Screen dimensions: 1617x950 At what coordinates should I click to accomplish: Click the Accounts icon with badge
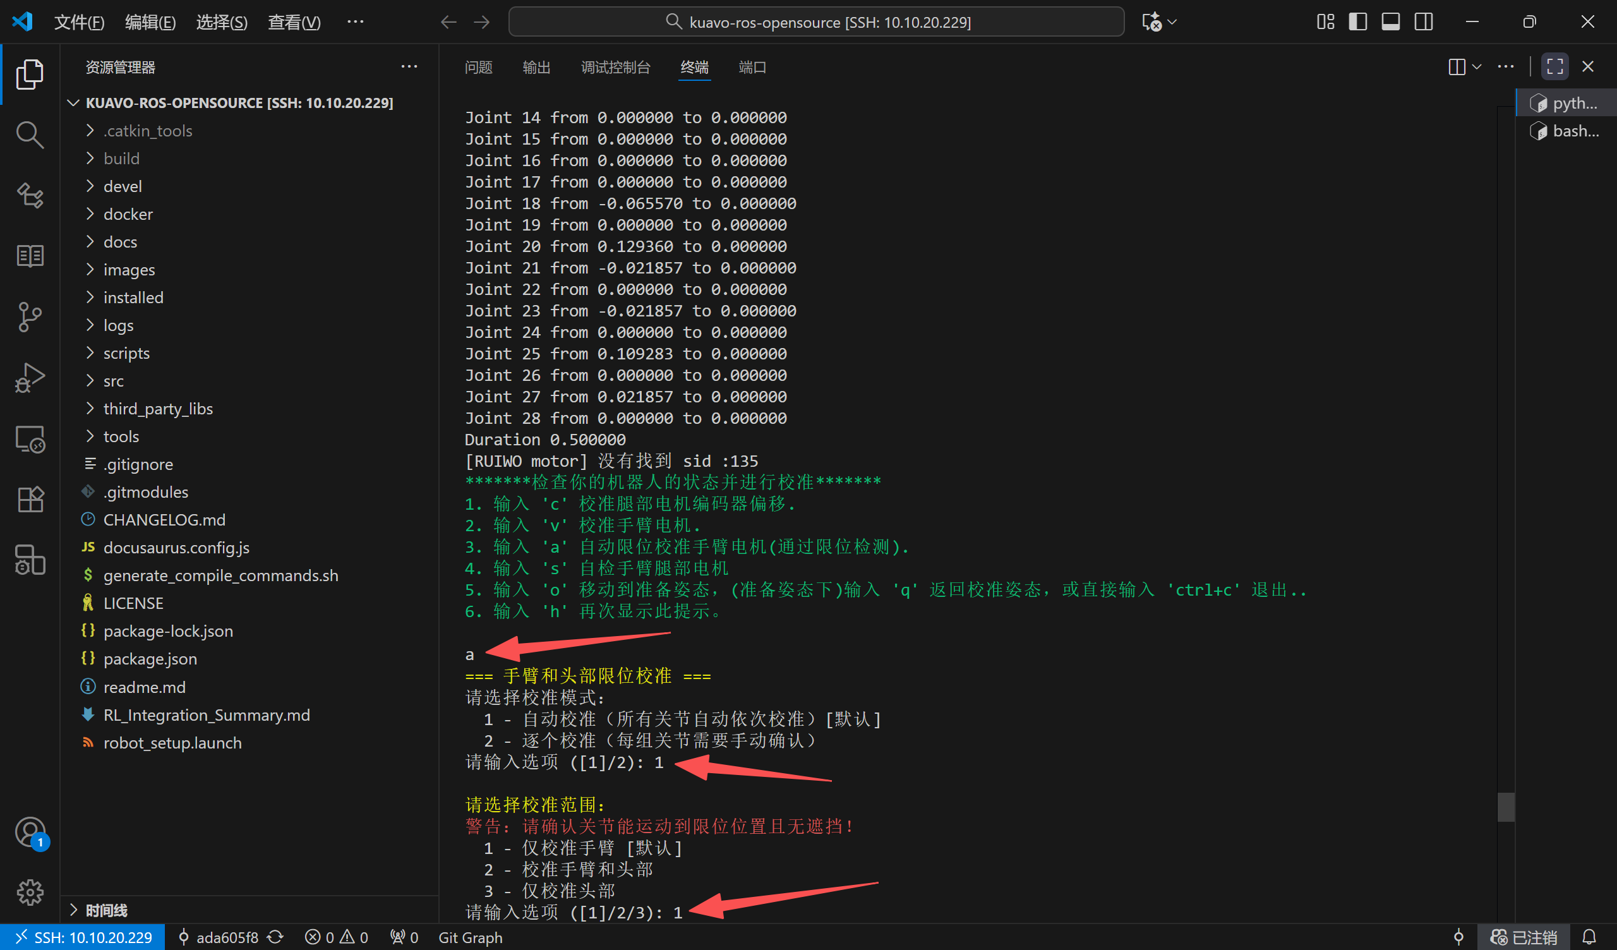pos(30,832)
